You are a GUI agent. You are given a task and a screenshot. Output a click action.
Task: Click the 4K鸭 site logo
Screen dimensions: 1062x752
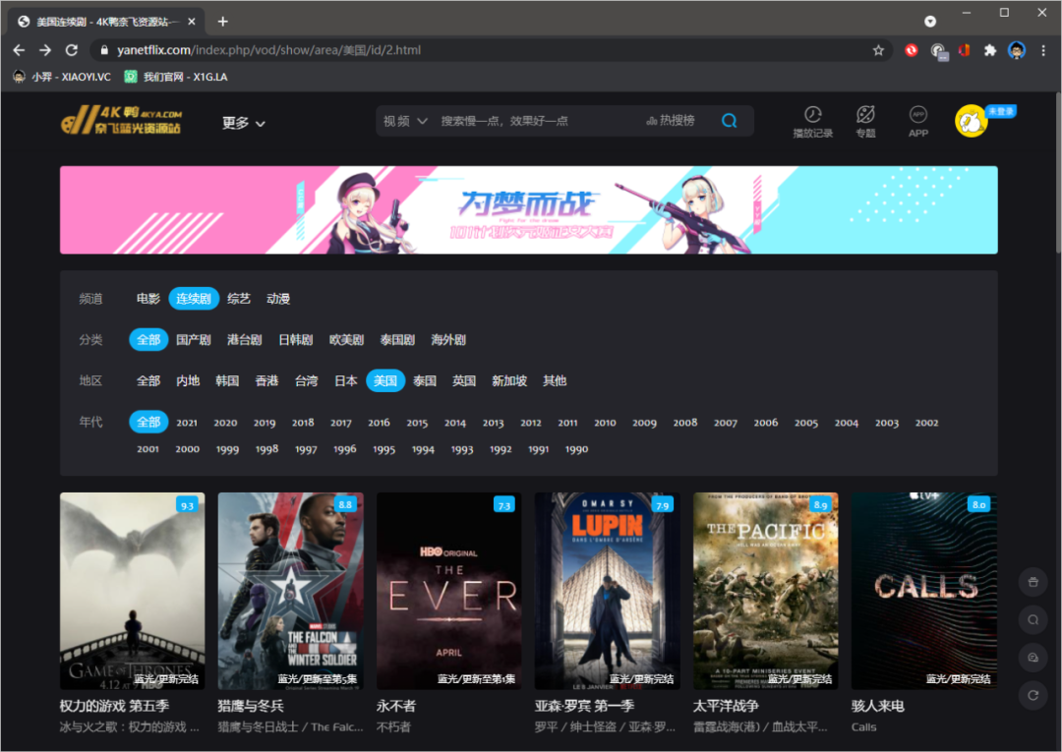click(122, 120)
